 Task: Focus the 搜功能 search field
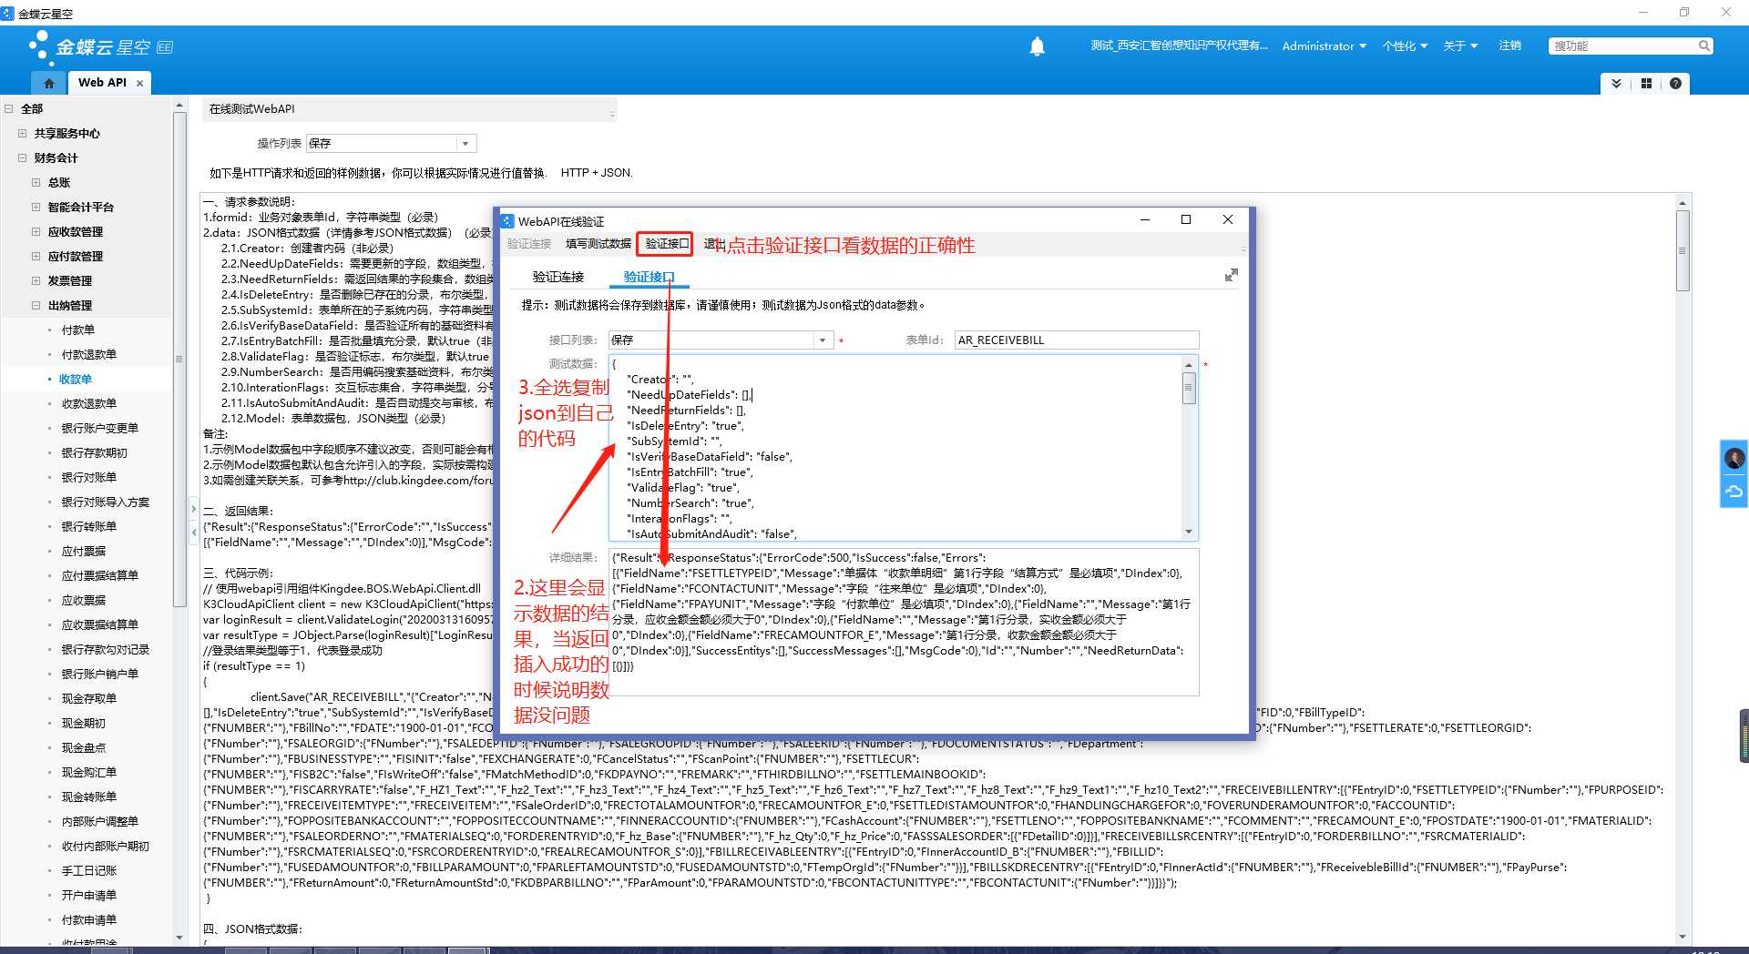(x=1623, y=46)
